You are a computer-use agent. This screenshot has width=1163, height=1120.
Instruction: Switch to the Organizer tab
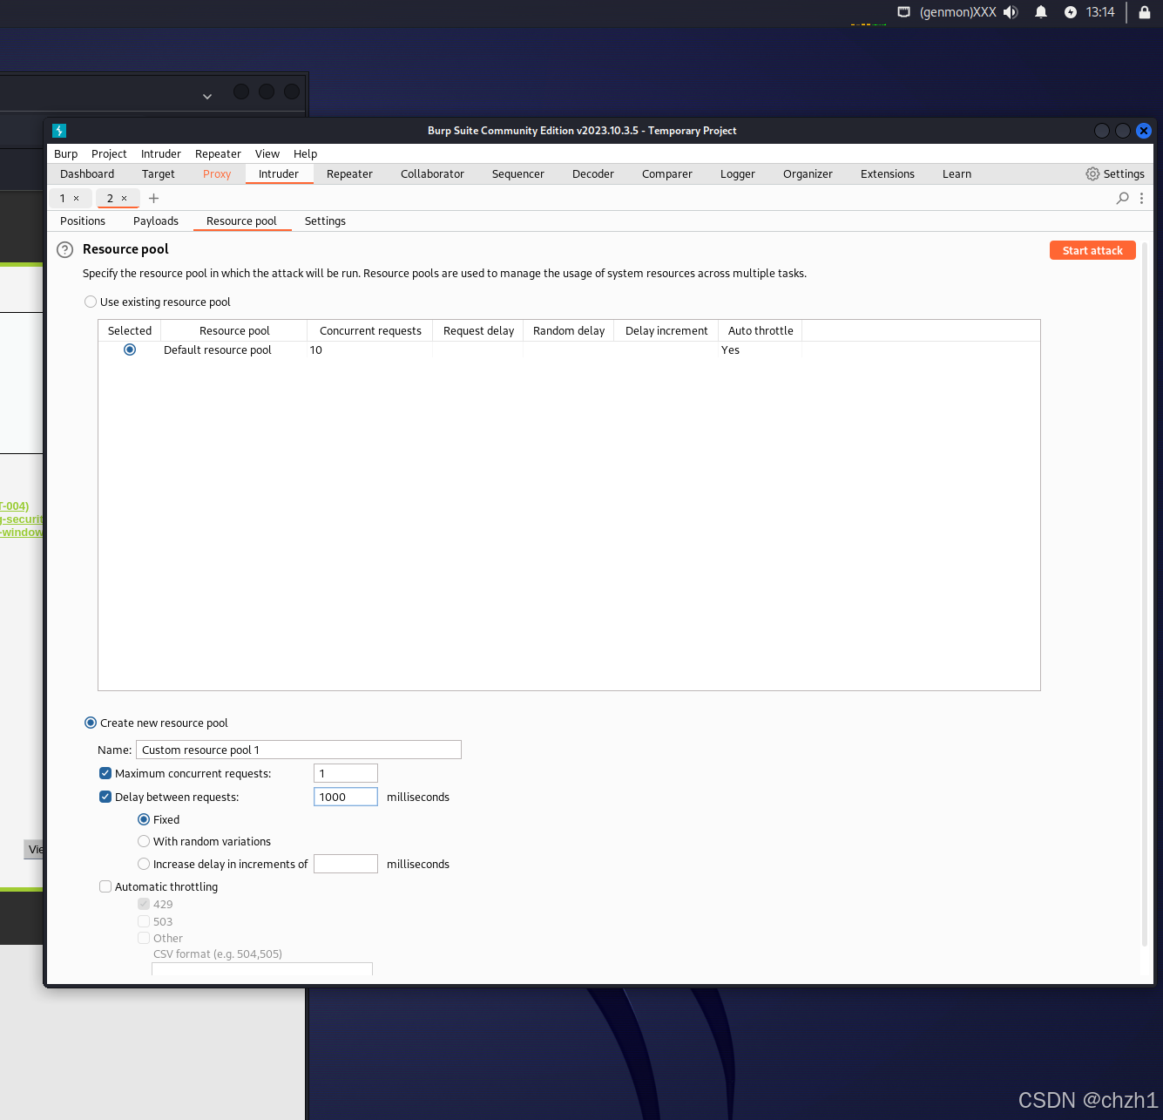click(808, 174)
